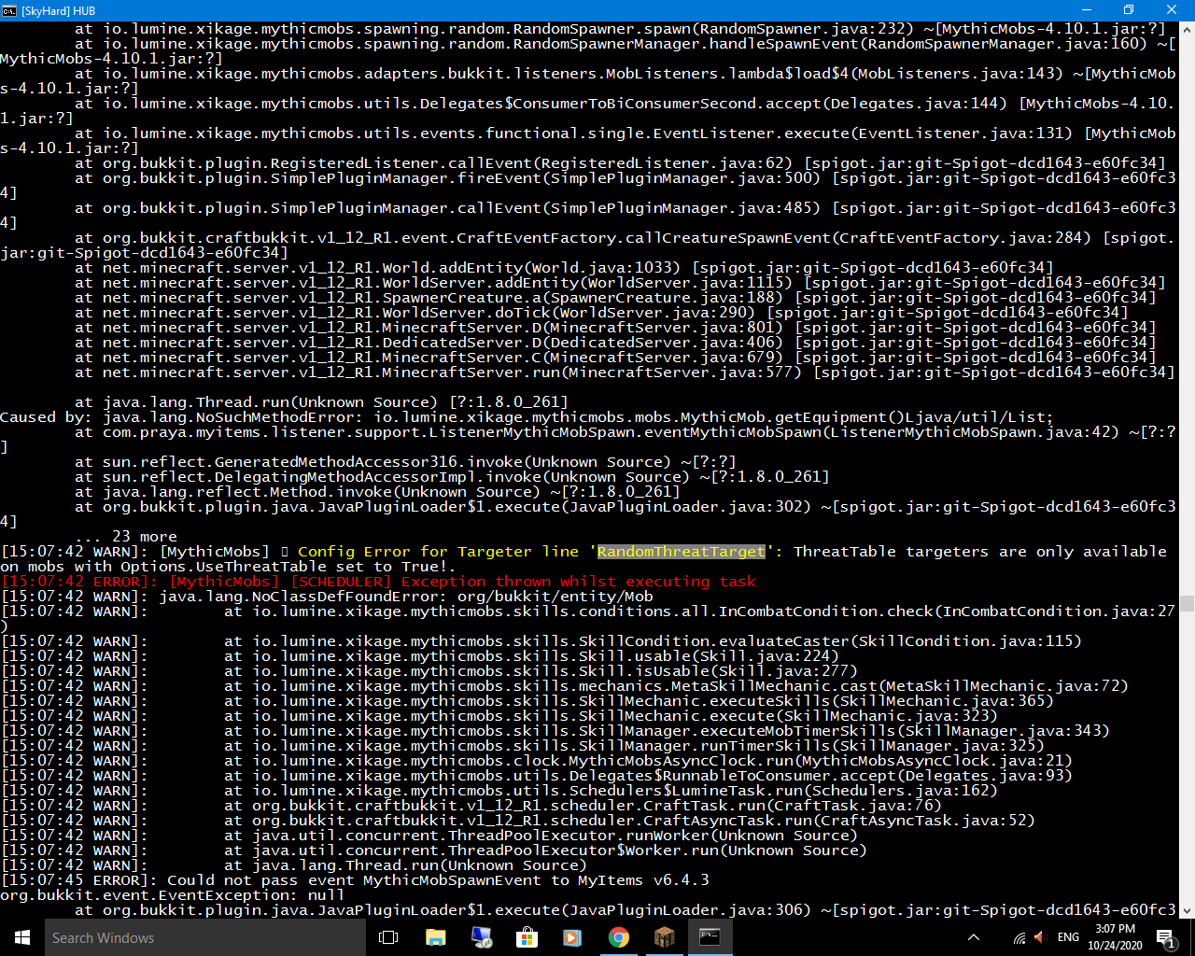Screen dimensions: 1195x956
Task: Close the [SkyHard] HUB console window
Action: point(1172,9)
